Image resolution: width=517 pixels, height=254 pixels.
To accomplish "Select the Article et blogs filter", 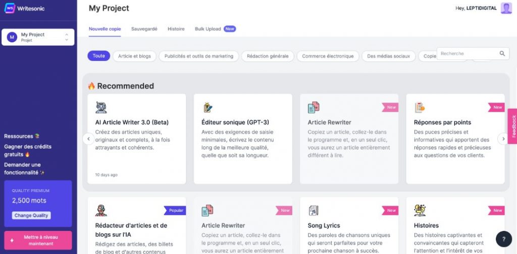I will (x=134, y=56).
